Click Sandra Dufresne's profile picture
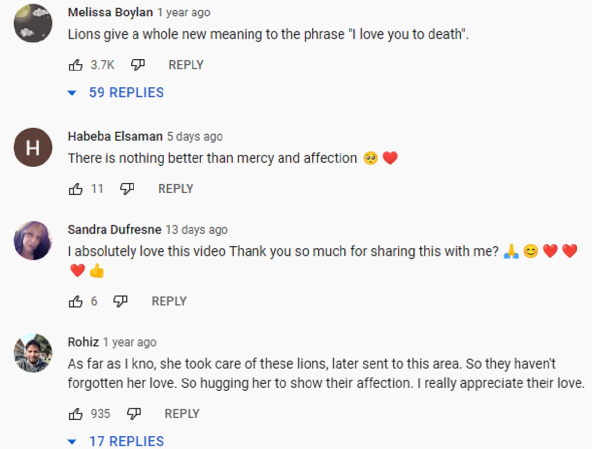Image resolution: width=592 pixels, height=449 pixels. [33, 240]
